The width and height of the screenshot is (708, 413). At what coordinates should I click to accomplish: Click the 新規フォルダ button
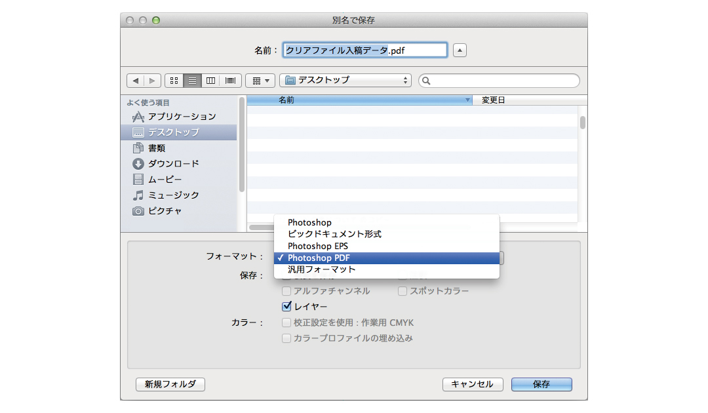pyautogui.click(x=170, y=385)
